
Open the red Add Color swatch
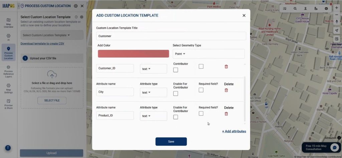(133, 54)
